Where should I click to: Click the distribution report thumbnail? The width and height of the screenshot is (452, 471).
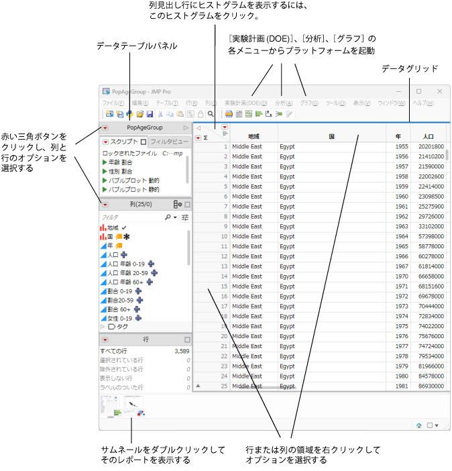pos(110,406)
